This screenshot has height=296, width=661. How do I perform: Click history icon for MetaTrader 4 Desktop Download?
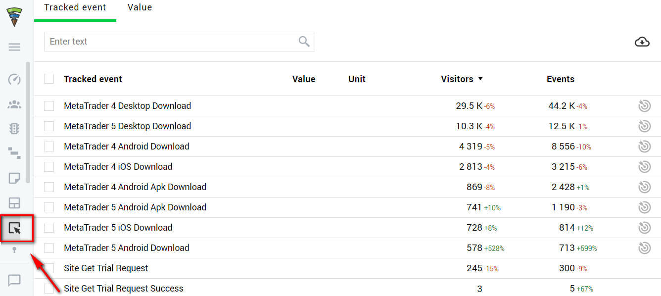(x=644, y=106)
